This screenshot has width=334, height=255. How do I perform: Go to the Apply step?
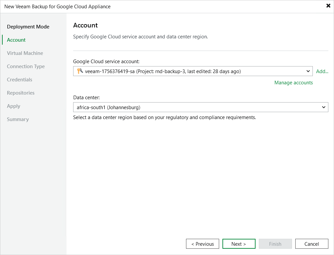tap(14, 106)
